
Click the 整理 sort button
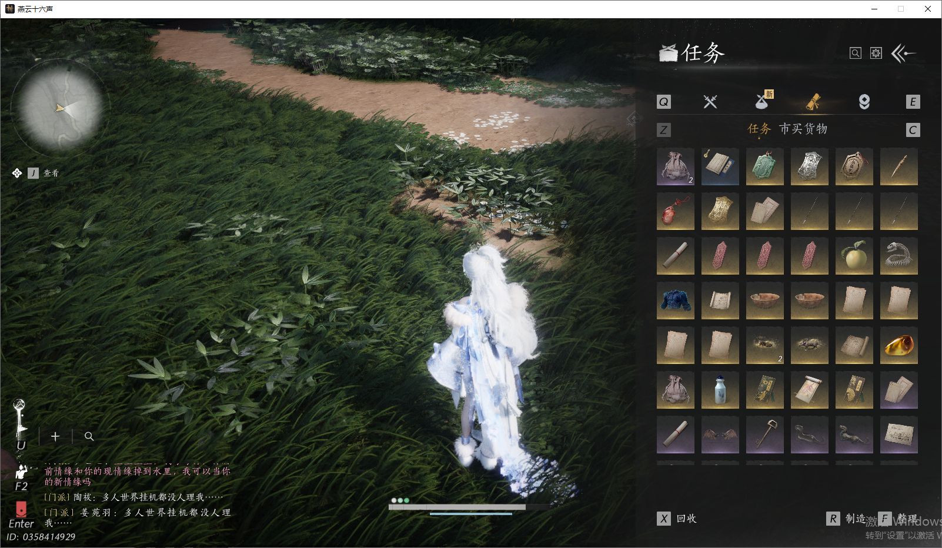[898, 519]
